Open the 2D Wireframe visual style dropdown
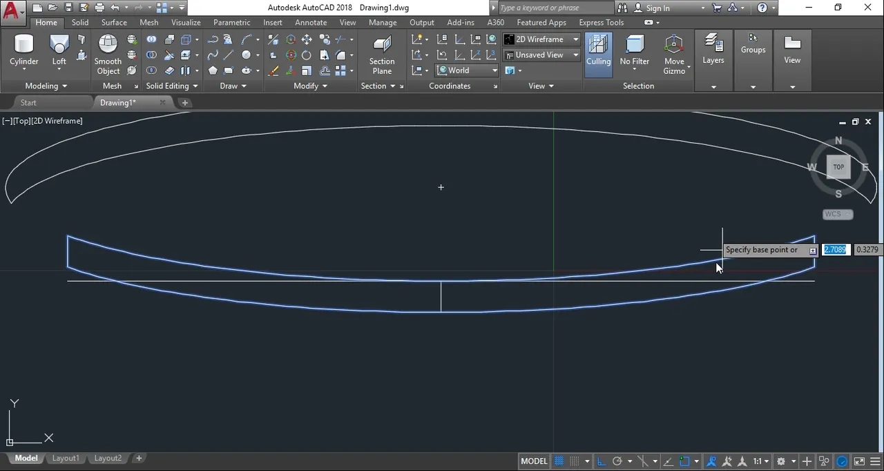884x471 pixels. click(541, 39)
